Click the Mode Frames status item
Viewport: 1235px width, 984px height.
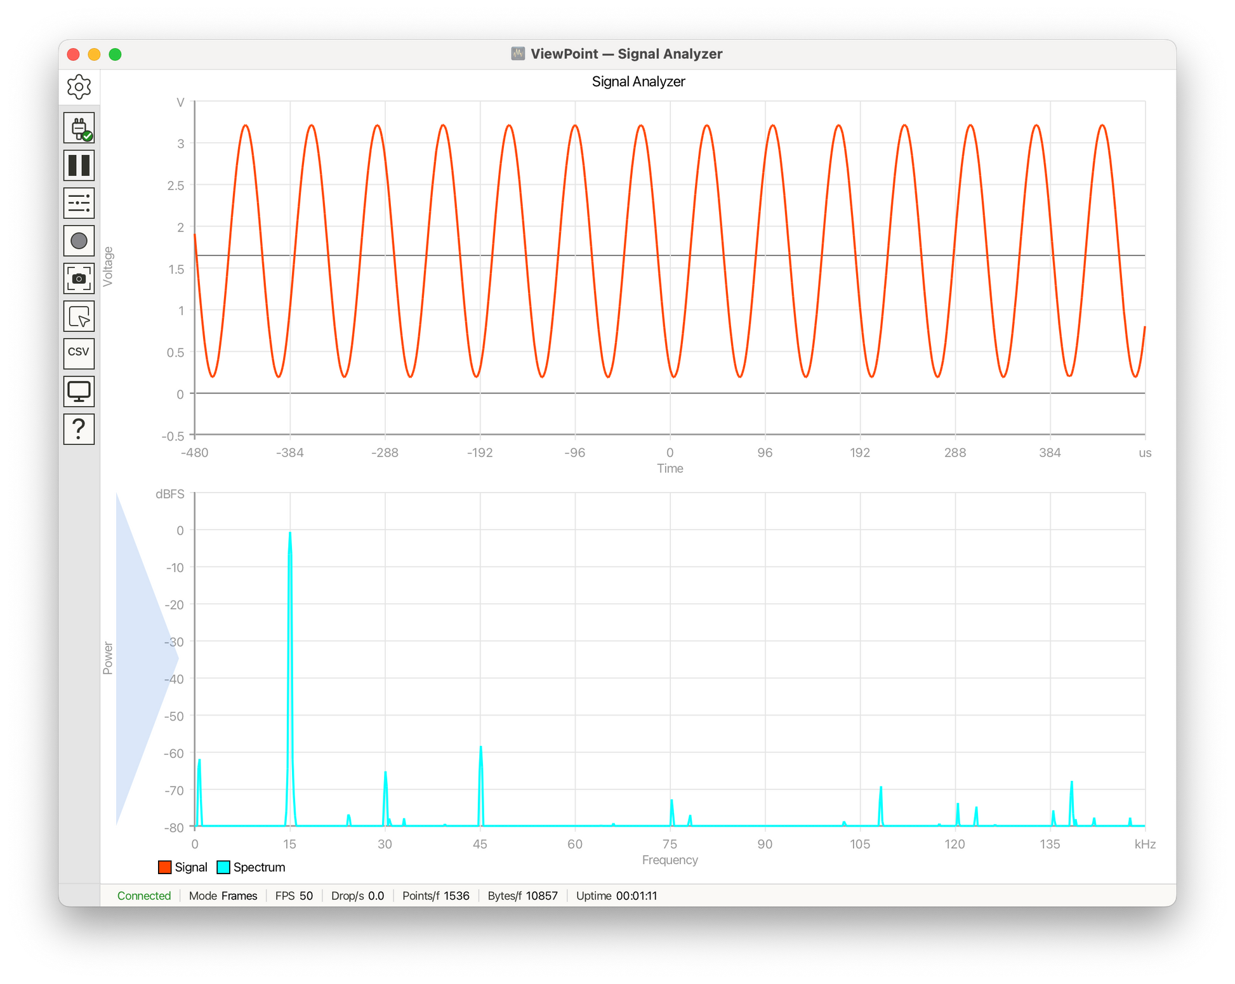(x=223, y=896)
